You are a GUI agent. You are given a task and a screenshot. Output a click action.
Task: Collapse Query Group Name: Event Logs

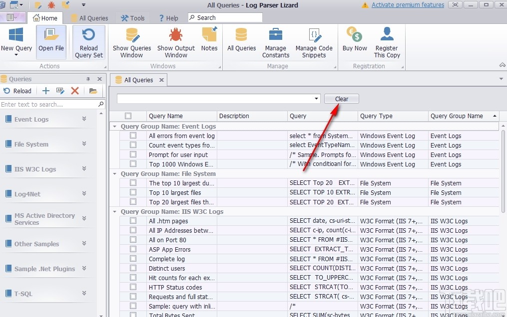click(114, 127)
